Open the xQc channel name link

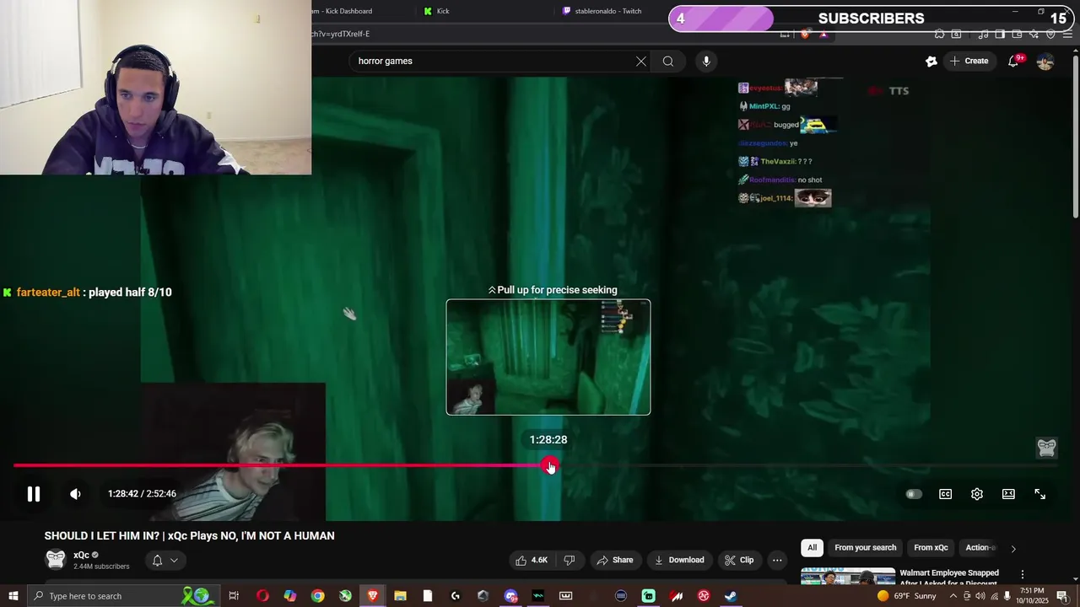click(81, 555)
